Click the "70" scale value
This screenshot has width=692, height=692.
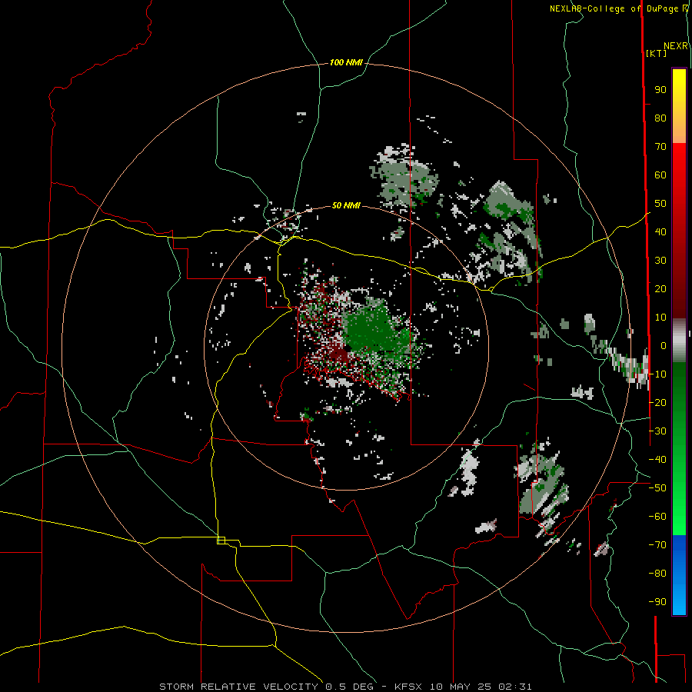(x=660, y=147)
